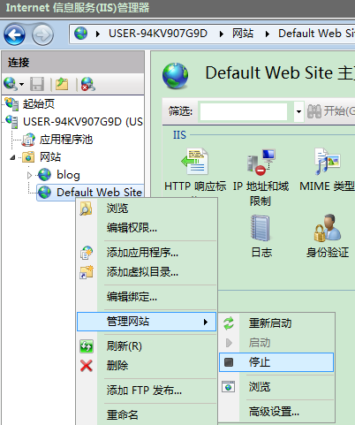The image size is (355, 425).
Task: Click the save icon in 连接 toolbar
Action: (37, 84)
